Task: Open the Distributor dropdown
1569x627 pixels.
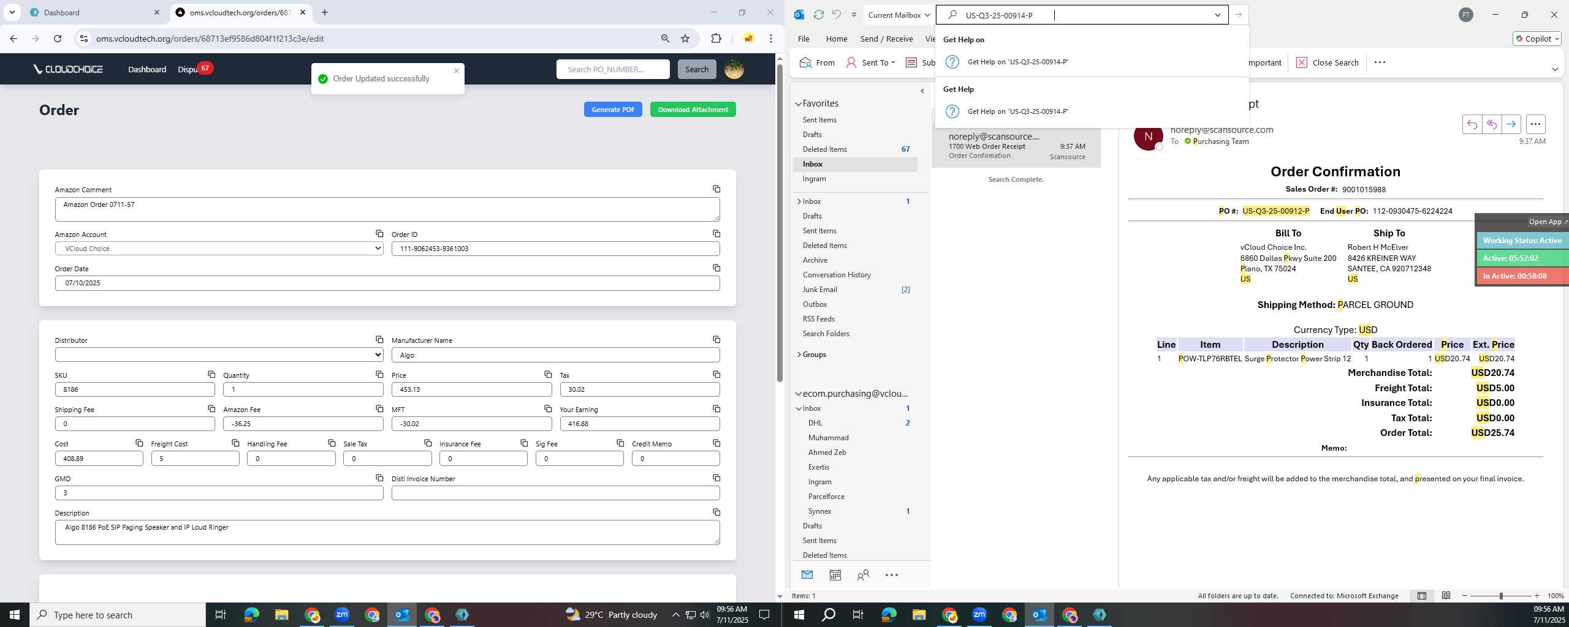Action: pyautogui.click(x=219, y=355)
